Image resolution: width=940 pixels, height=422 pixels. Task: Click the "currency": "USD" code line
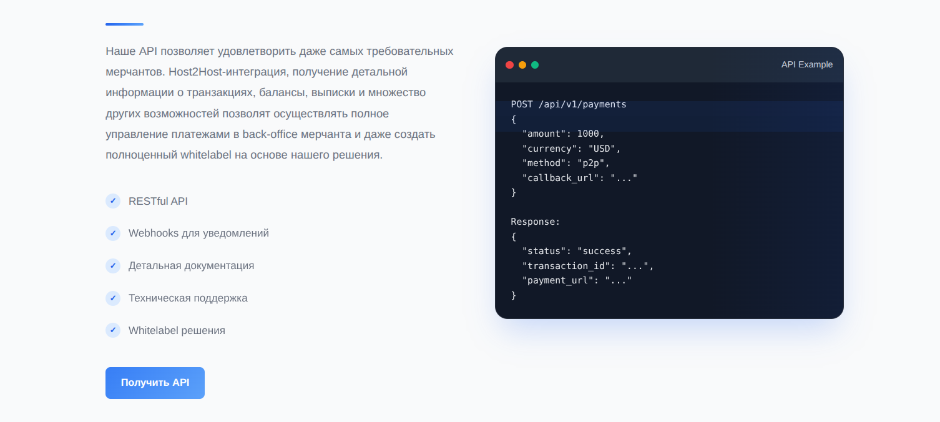tap(571, 149)
